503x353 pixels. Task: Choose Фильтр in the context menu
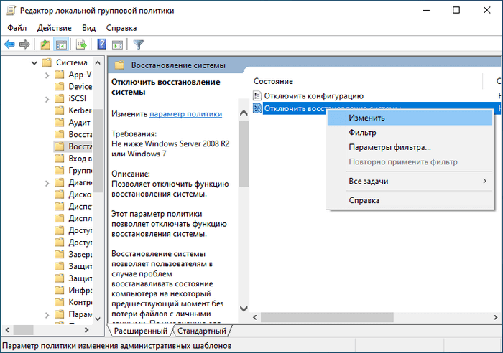(410, 132)
